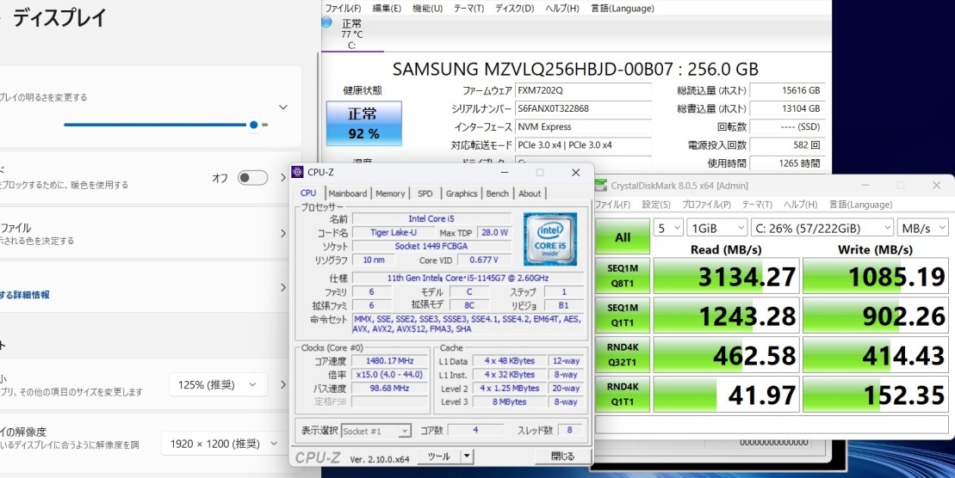Open the Bench tab in CPU-Z
Viewport: 955px width, 478px height.
tap(497, 193)
